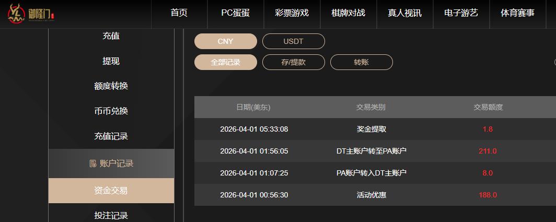
Task: Show 全部记录 filter
Action: pos(226,62)
